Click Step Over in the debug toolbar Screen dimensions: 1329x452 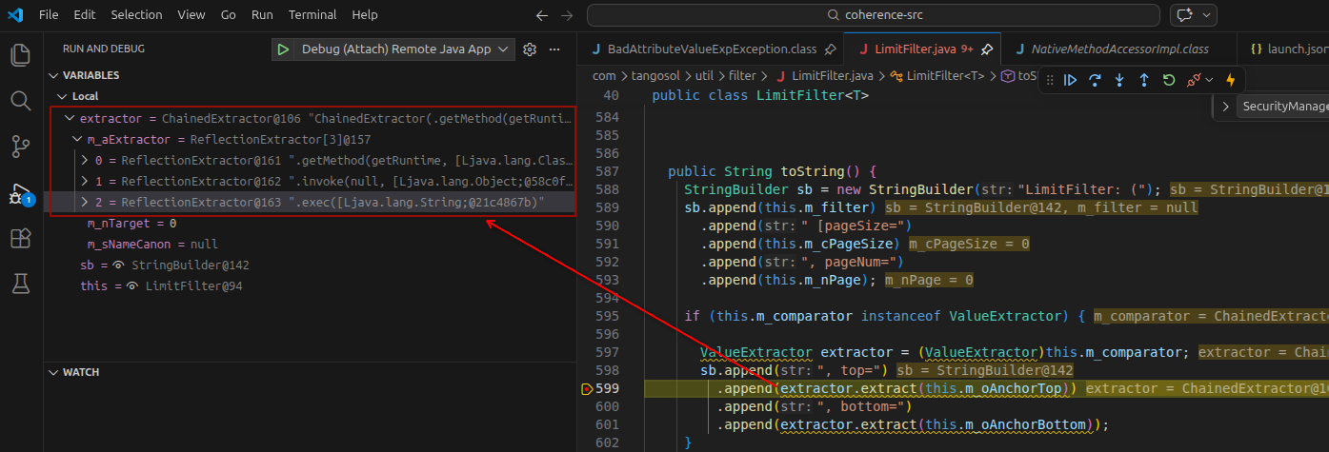pos(1095,80)
